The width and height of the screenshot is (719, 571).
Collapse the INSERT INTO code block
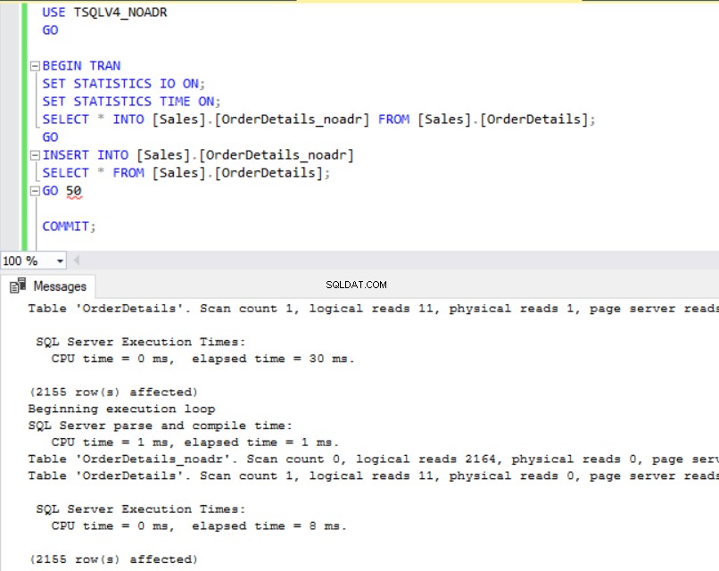tap(35, 155)
